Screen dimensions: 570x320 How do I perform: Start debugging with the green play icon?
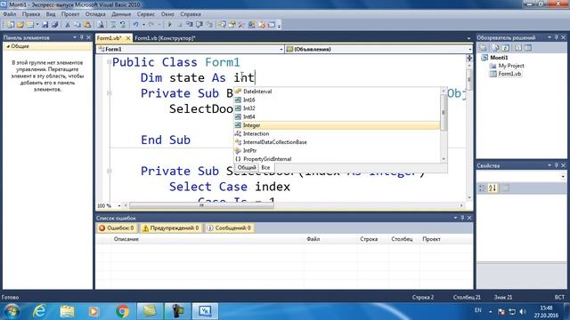[x=169, y=25]
